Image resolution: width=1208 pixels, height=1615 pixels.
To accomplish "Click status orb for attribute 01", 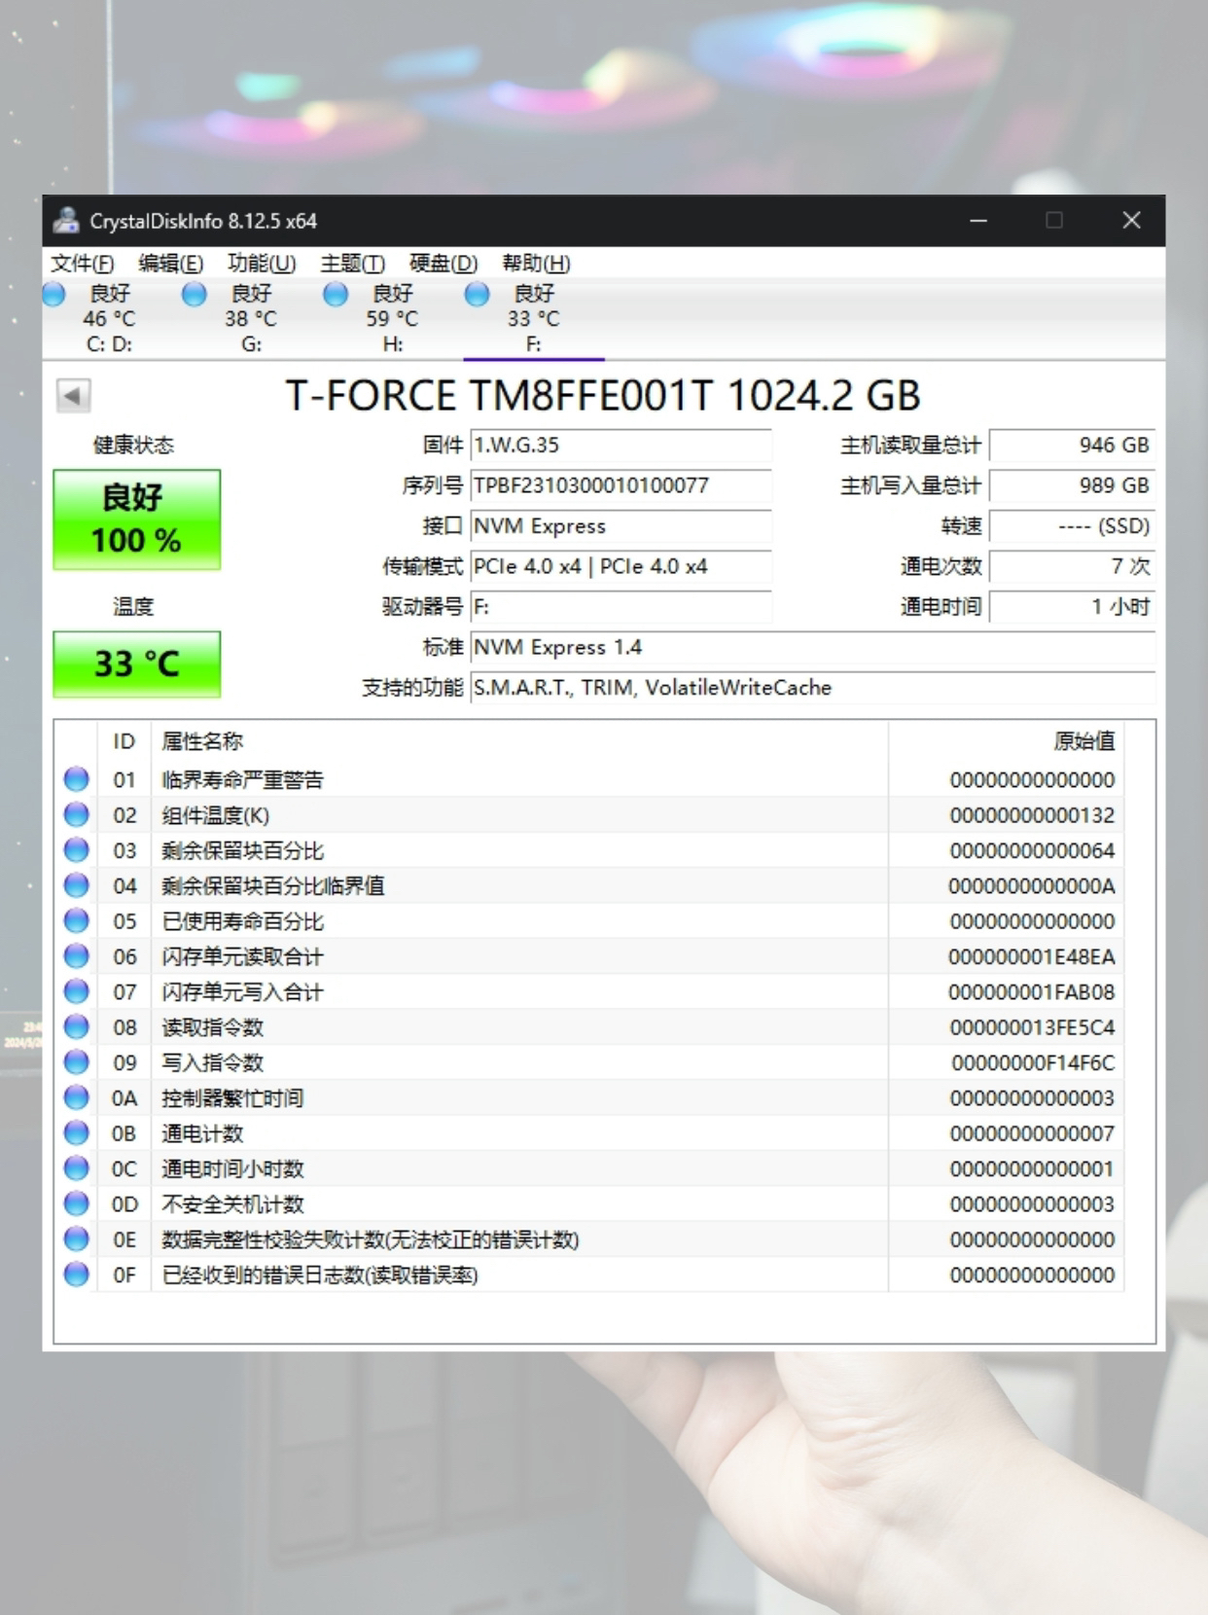I will pos(76,779).
